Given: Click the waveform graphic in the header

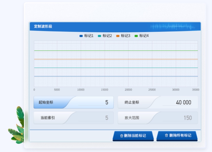Looking at the screenshot, I should pos(173,27).
